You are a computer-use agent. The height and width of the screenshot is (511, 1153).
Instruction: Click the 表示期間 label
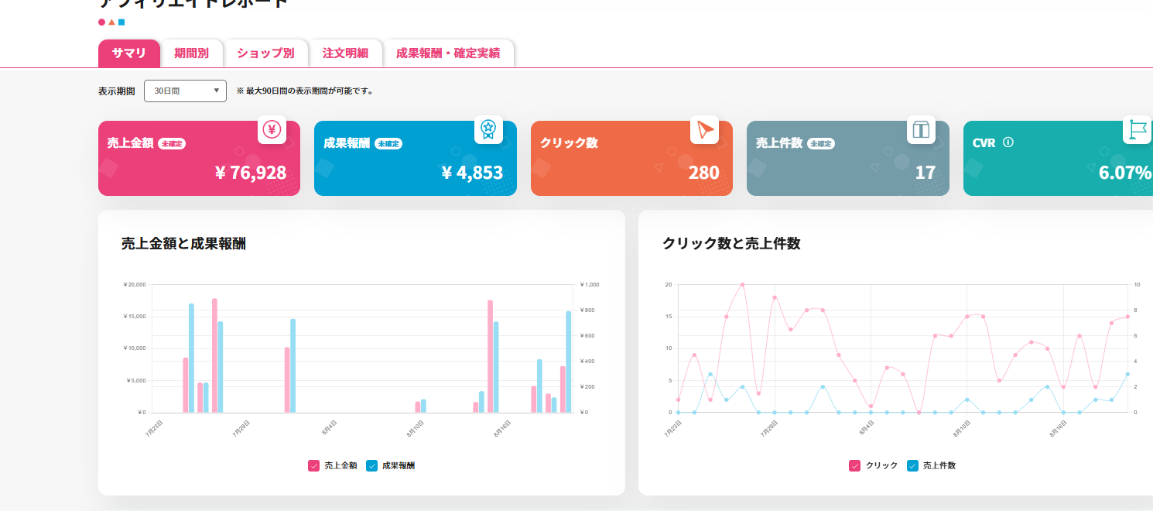click(x=117, y=91)
